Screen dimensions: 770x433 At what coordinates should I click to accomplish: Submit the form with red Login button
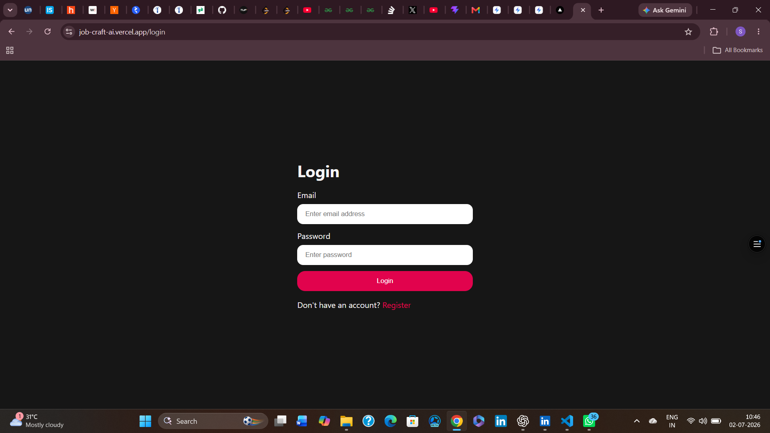[x=385, y=281]
